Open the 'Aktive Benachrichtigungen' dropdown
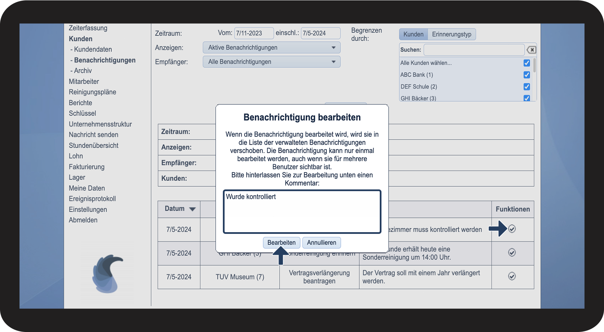Screen dimensions: 604x332 click(271, 48)
